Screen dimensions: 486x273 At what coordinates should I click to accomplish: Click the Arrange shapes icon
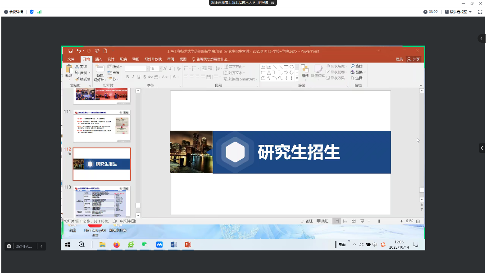(305, 70)
